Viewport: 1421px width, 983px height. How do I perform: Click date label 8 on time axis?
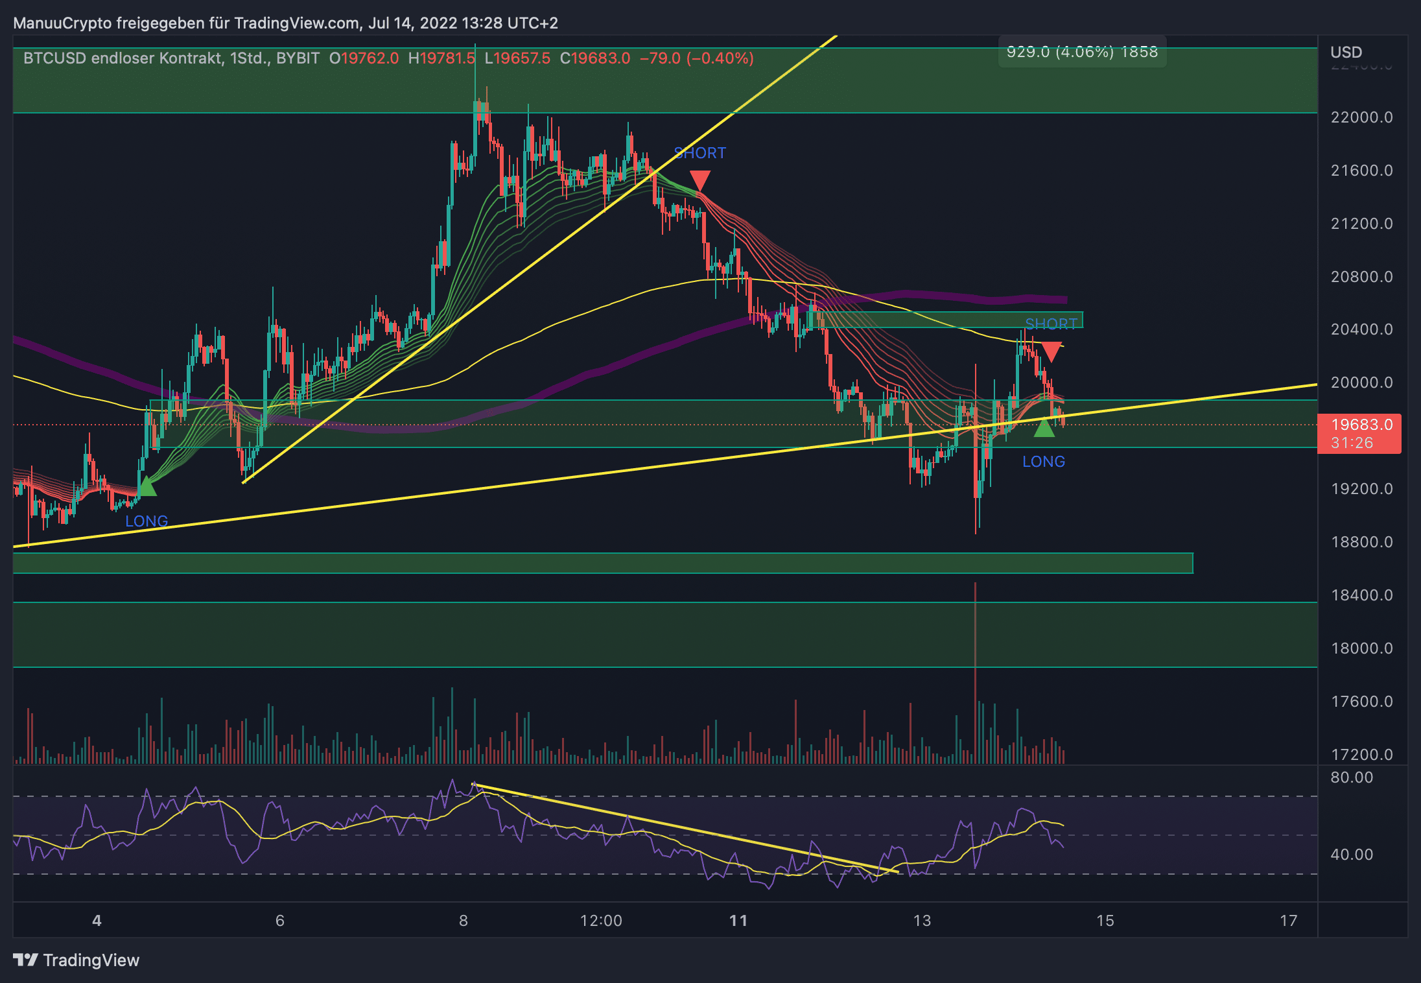(x=464, y=921)
